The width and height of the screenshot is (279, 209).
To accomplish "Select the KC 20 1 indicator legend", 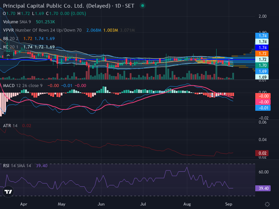I will [x=11, y=47].
